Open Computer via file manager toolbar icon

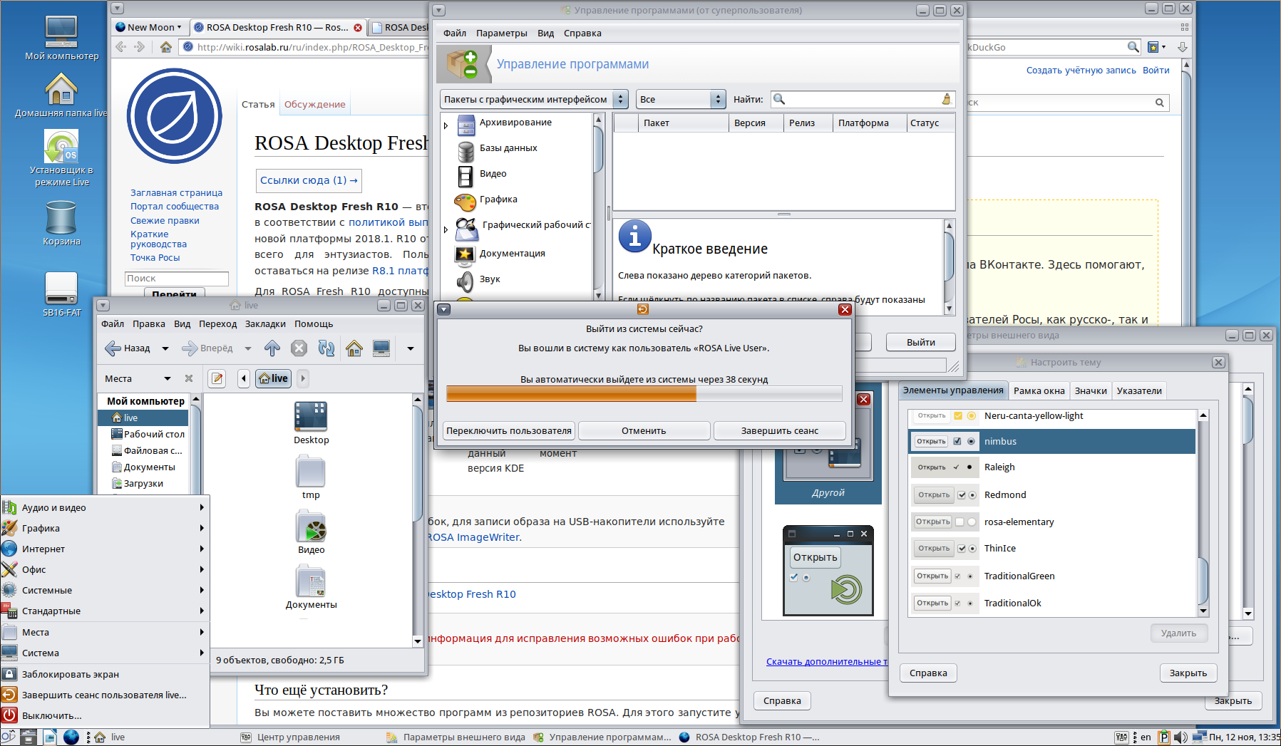point(381,348)
